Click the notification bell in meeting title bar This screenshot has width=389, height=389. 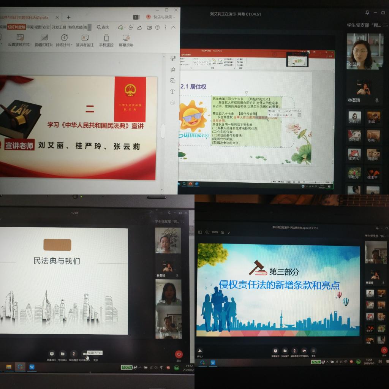pyautogui.click(x=367, y=13)
